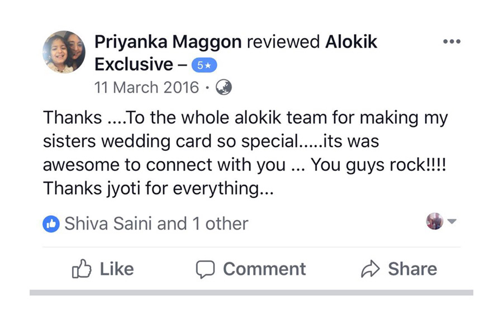Click the speech bubble Comment icon
503x314 pixels.
(x=205, y=269)
